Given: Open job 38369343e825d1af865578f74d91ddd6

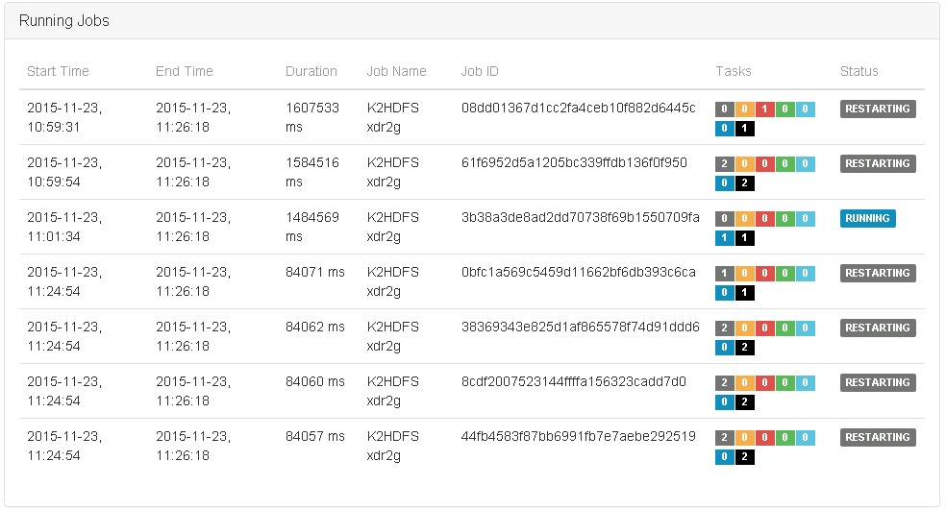Looking at the screenshot, I should click(581, 327).
